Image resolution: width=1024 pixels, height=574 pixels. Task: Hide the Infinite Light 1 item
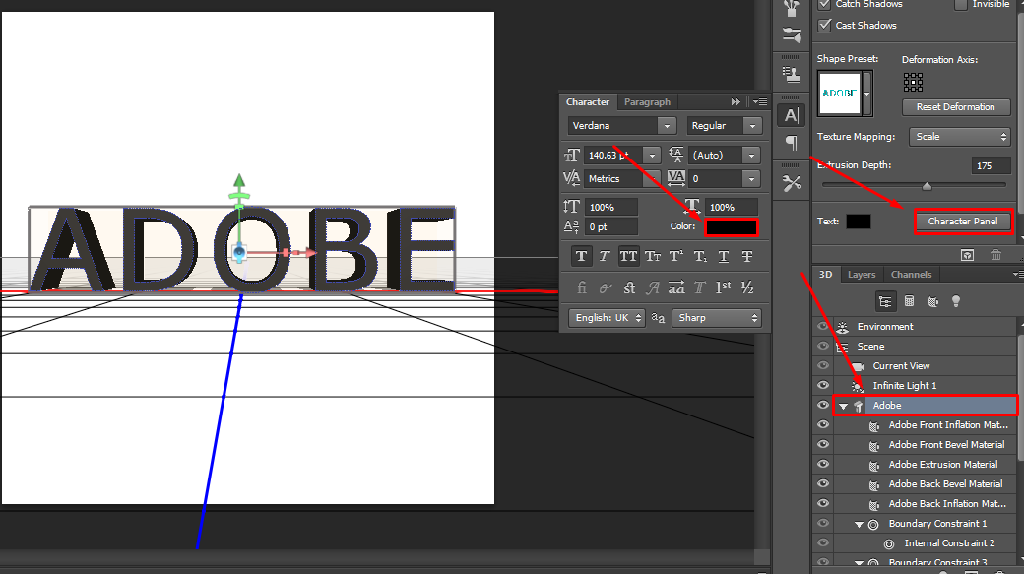pyautogui.click(x=823, y=385)
